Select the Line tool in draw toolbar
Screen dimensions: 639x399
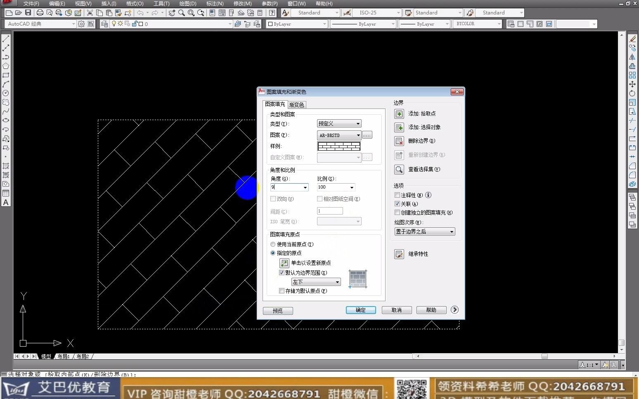click(6, 39)
